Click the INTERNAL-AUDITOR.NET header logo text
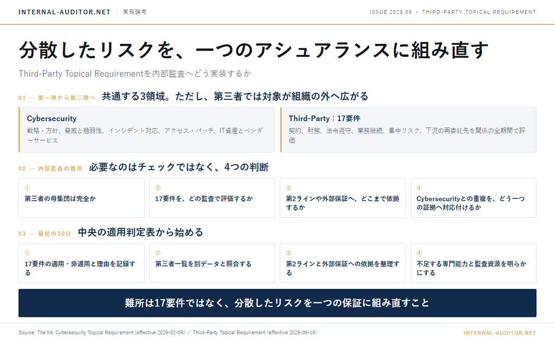The height and width of the screenshot is (343, 555). click(64, 12)
